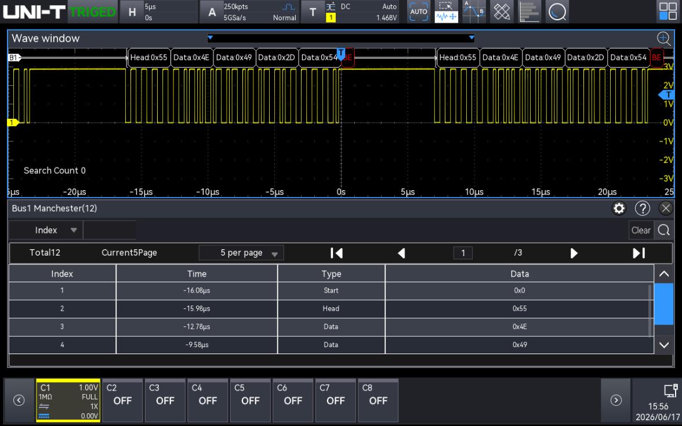Open the magnifier search tool in top toolbar
This screenshot has height=426, width=682.
click(x=557, y=12)
